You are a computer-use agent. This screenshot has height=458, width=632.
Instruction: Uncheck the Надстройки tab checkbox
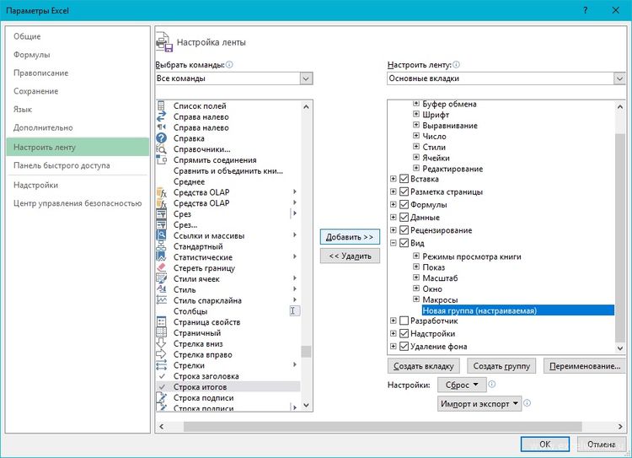click(404, 334)
